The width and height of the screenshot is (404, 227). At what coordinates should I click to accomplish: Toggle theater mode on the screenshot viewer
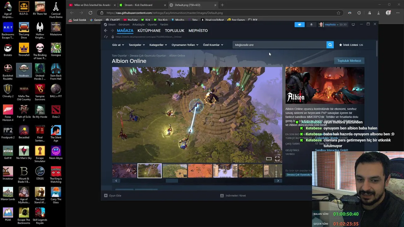click(269, 159)
